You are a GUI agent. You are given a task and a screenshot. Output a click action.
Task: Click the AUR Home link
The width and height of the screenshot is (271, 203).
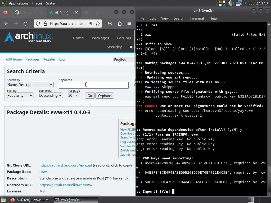[x=14, y=59]
